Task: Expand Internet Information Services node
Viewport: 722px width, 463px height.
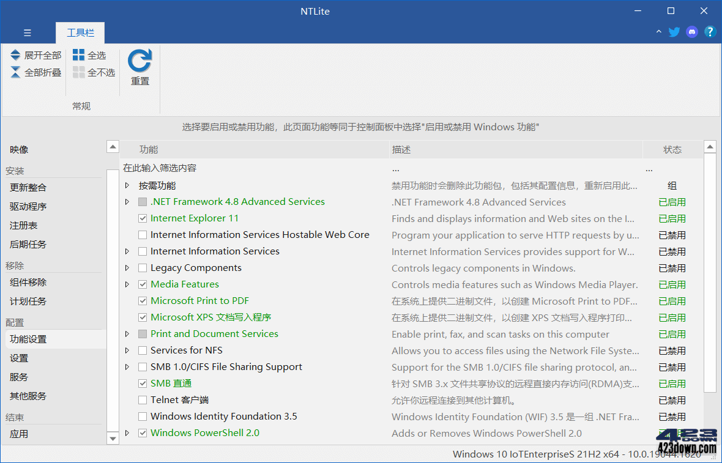Action: (x=127, y=251)
